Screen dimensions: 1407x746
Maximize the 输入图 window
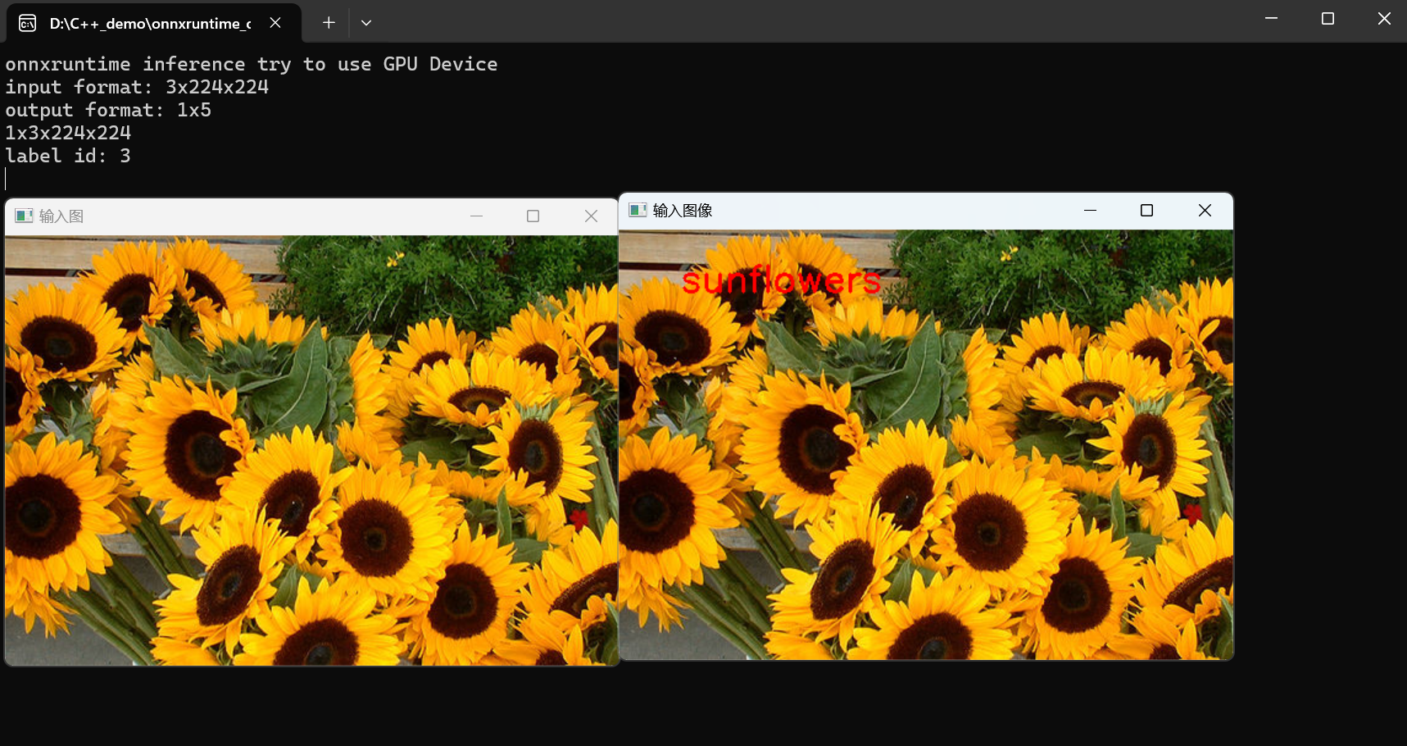pos(533,216)
